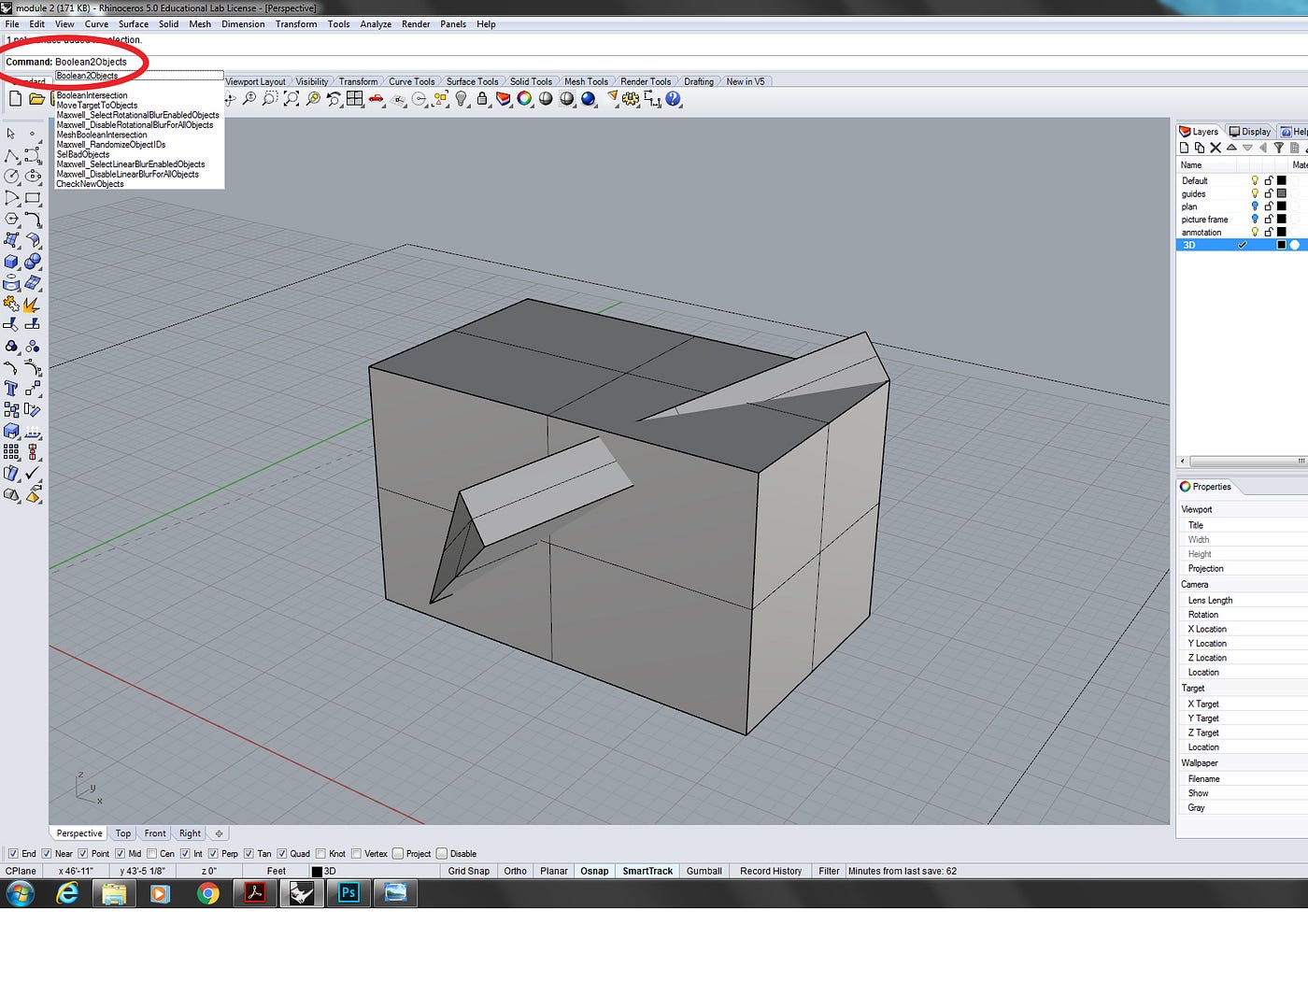Switch to the Front viewport tab
The height and width of the screenshot is (981, 1308).
pyautogui.click(x=154, y=833)
